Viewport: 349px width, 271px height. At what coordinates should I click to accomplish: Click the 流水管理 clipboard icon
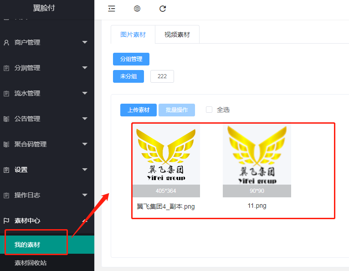point(6,94)
